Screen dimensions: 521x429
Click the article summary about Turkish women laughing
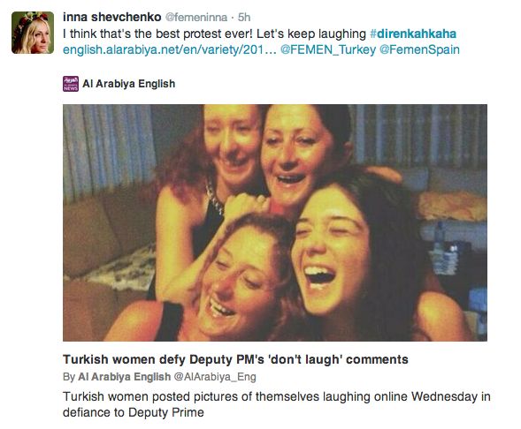tap(277, 404)
